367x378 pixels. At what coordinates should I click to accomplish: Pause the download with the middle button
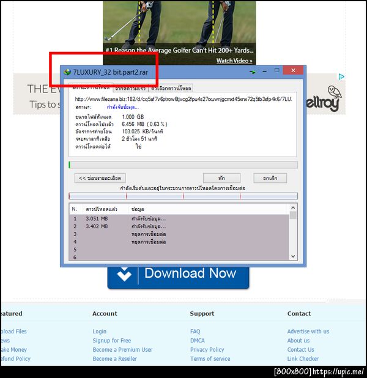point(221,178)
